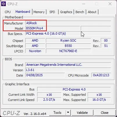117x117 pixels.
Task: Click the CPU Microcode 0xA201213 field
Action: tap(101, 75)
